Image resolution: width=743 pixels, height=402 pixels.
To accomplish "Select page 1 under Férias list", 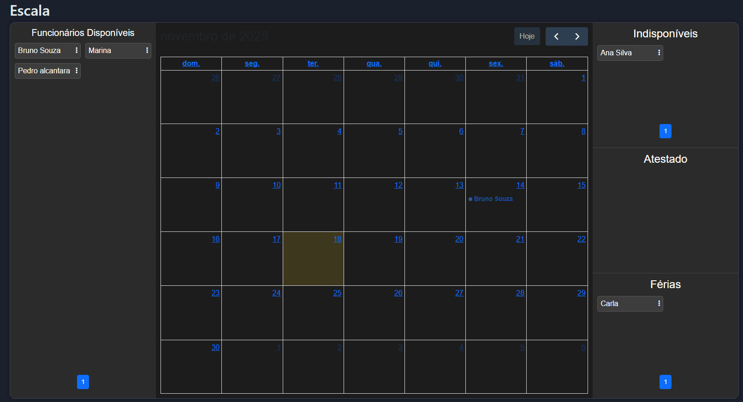I will [665, 382].
